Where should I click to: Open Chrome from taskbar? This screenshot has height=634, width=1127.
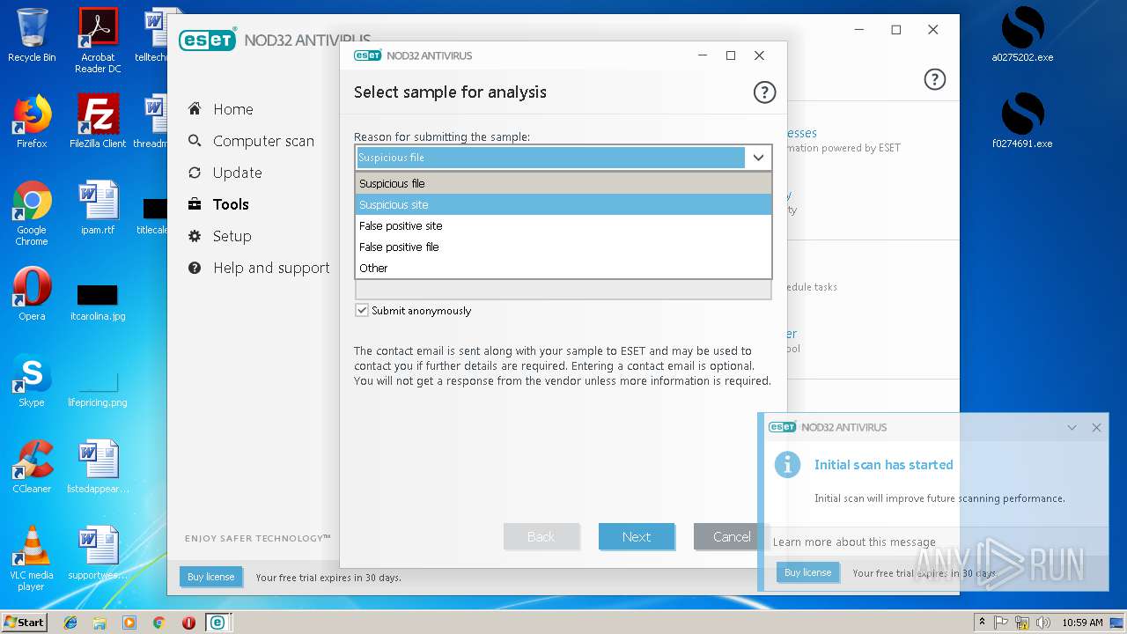point(158,623)
